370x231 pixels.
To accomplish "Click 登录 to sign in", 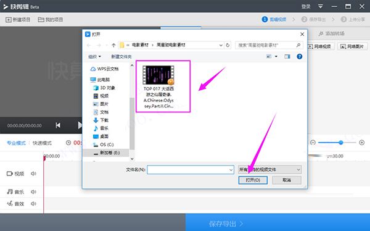I will pos(306,6).
